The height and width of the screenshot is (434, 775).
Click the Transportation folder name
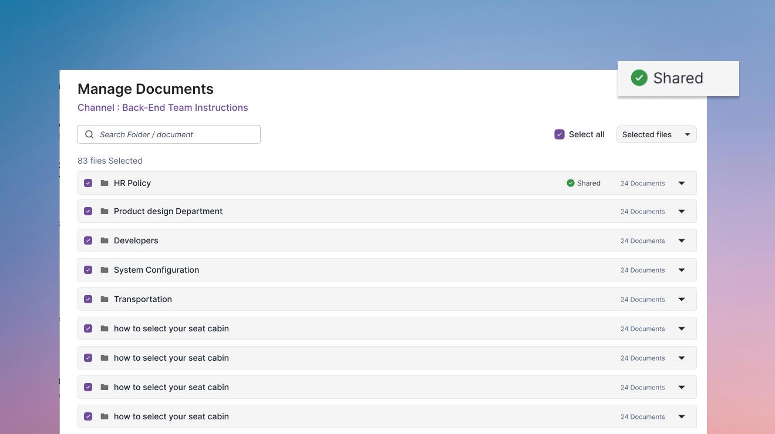143,299
